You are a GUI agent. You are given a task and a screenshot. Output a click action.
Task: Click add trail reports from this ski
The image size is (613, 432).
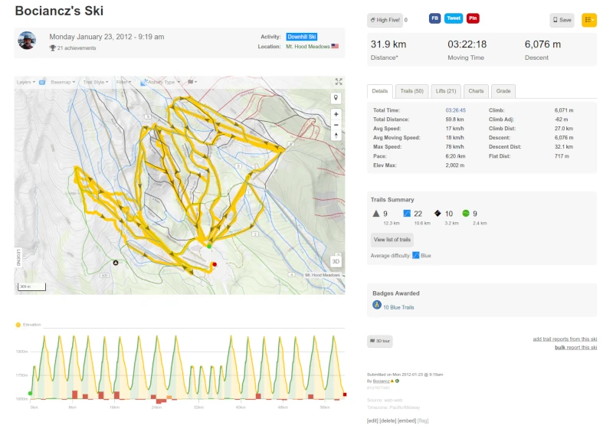565,339
